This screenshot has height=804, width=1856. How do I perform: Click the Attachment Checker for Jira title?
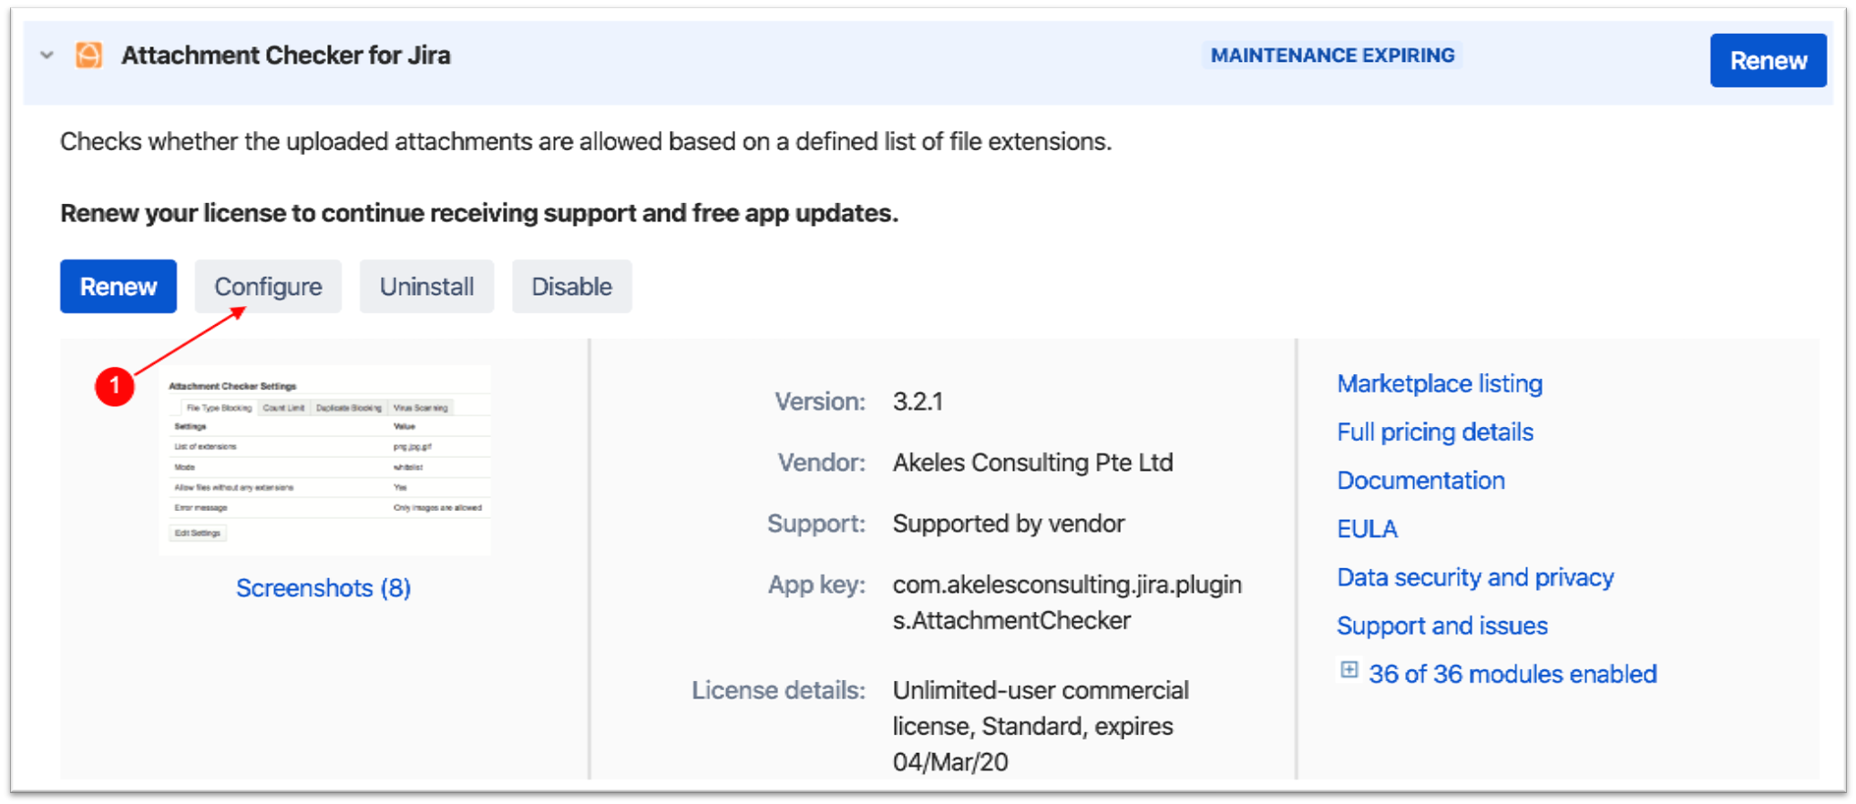[x=285, y=56]
